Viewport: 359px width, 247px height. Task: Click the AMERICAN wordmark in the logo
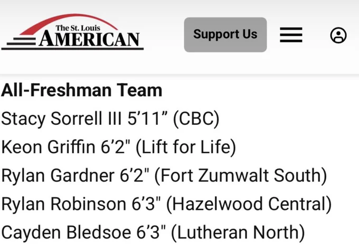89,39
